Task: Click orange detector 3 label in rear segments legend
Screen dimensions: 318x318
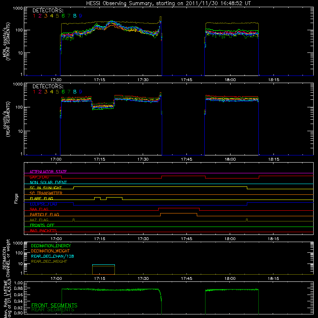Action: (x=46, y=92)
